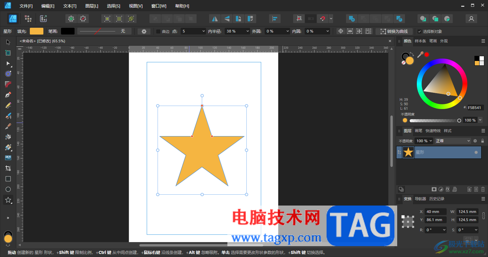Toggle the layer lock icon
The width and height of the screenshot is (488, 257).
click(x=483, y=141)
